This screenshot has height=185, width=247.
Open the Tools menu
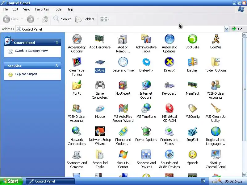(58, 9)
